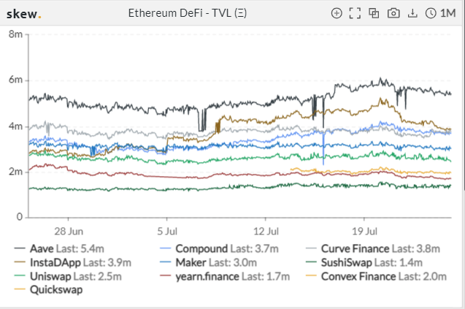Image resolution: width=465 pixels, height=309 pixels.
Task: Take chart snapshot with camera icon
Action: click(x=393, y=13)
